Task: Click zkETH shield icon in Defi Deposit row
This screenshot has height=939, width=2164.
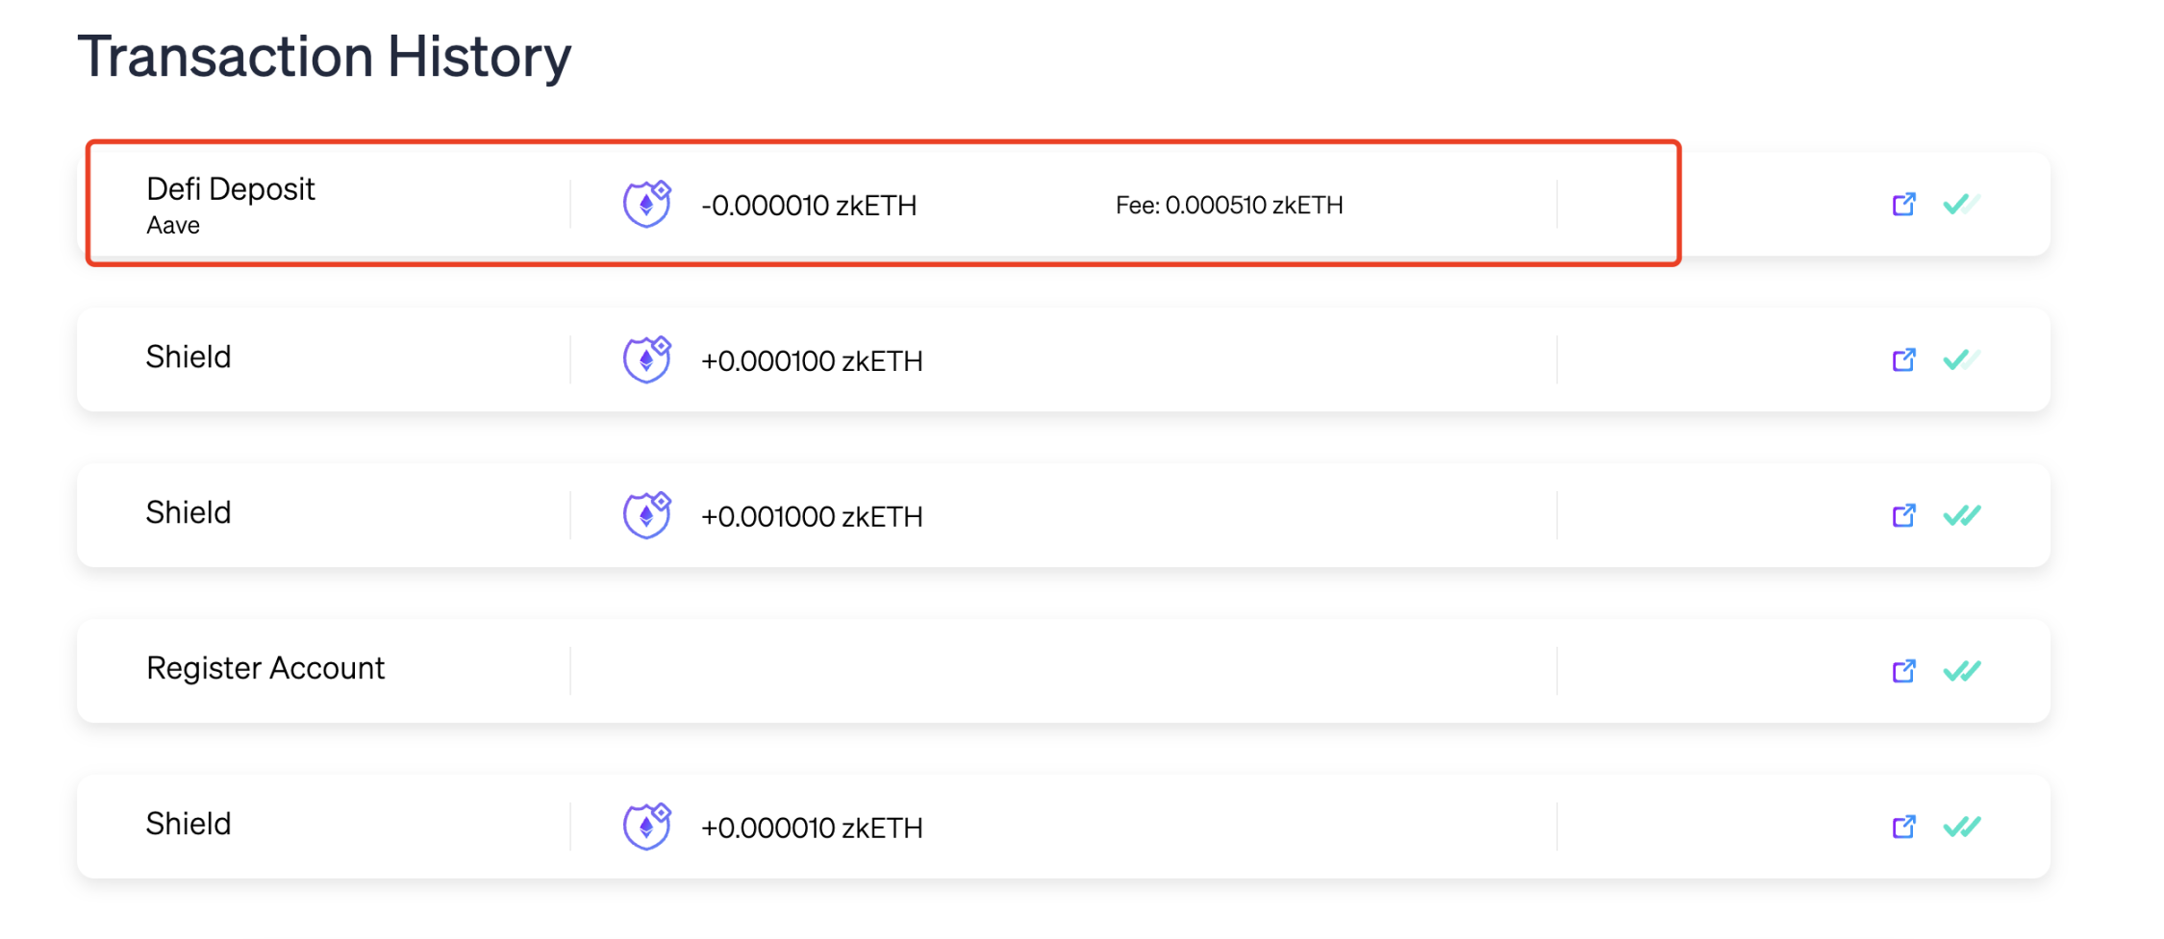Action: (647, 205)
